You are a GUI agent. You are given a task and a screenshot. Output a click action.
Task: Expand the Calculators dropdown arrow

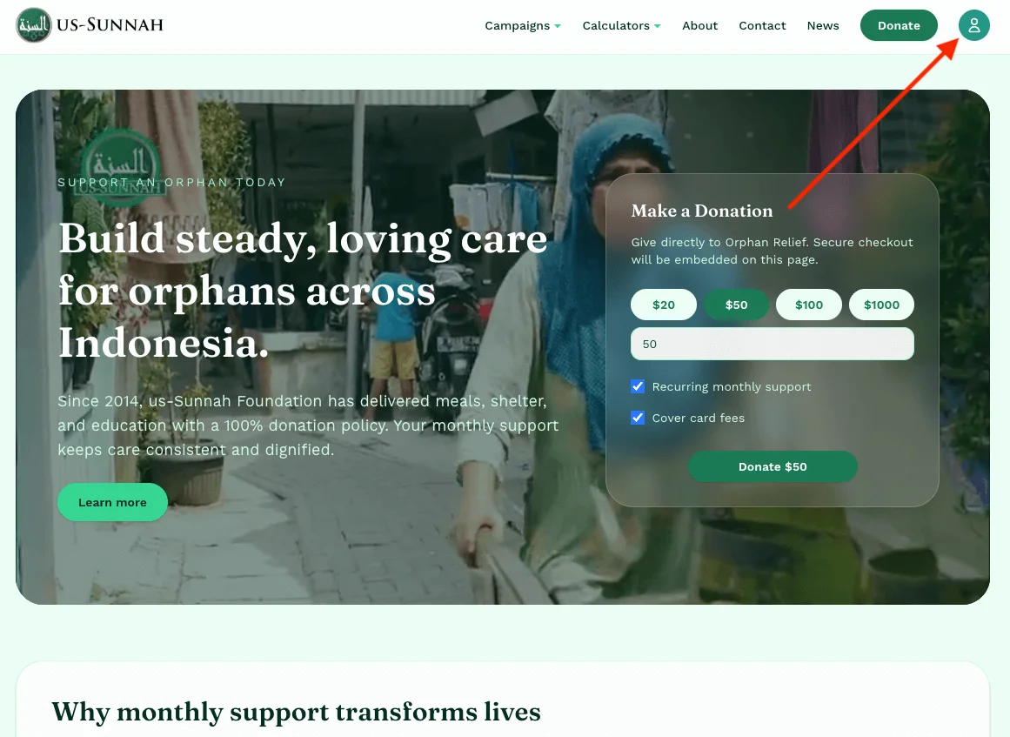coord(657,26)
